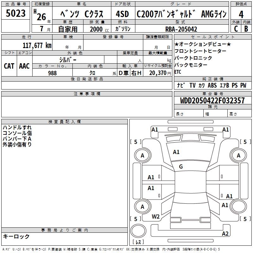The image size is (253, 253).
Task: Select equipment item エアB
Action: tap(225, 85)
